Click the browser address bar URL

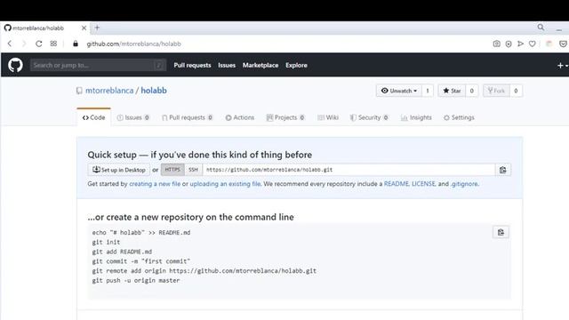point(133,44)
